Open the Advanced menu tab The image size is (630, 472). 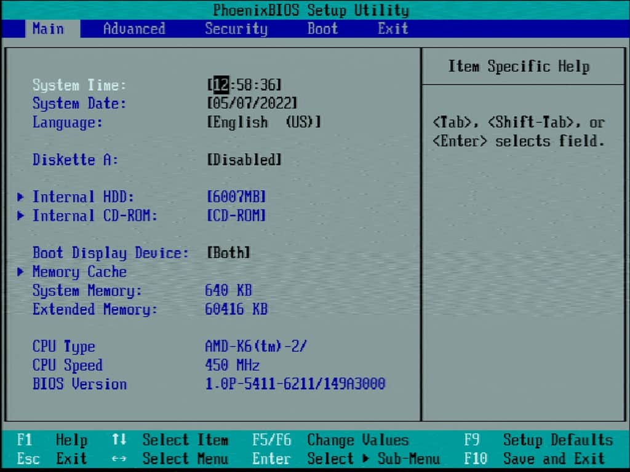point(134,29)
